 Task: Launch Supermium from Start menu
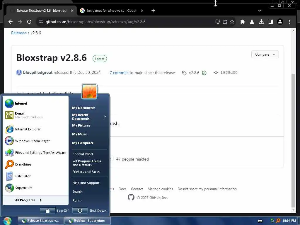coord(35,188)
